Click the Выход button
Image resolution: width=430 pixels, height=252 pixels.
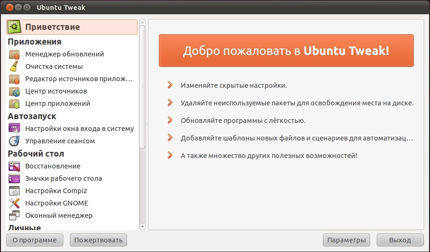click(x=400, y=240)
